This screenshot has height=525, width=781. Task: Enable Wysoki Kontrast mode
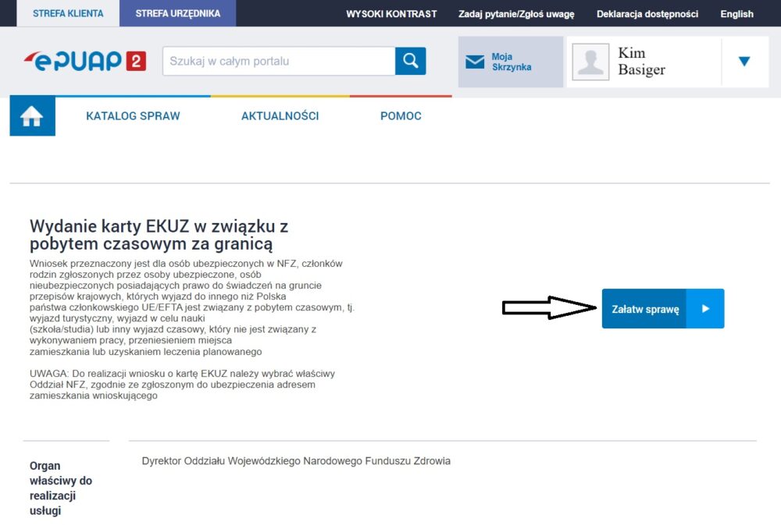pos(391,14)
